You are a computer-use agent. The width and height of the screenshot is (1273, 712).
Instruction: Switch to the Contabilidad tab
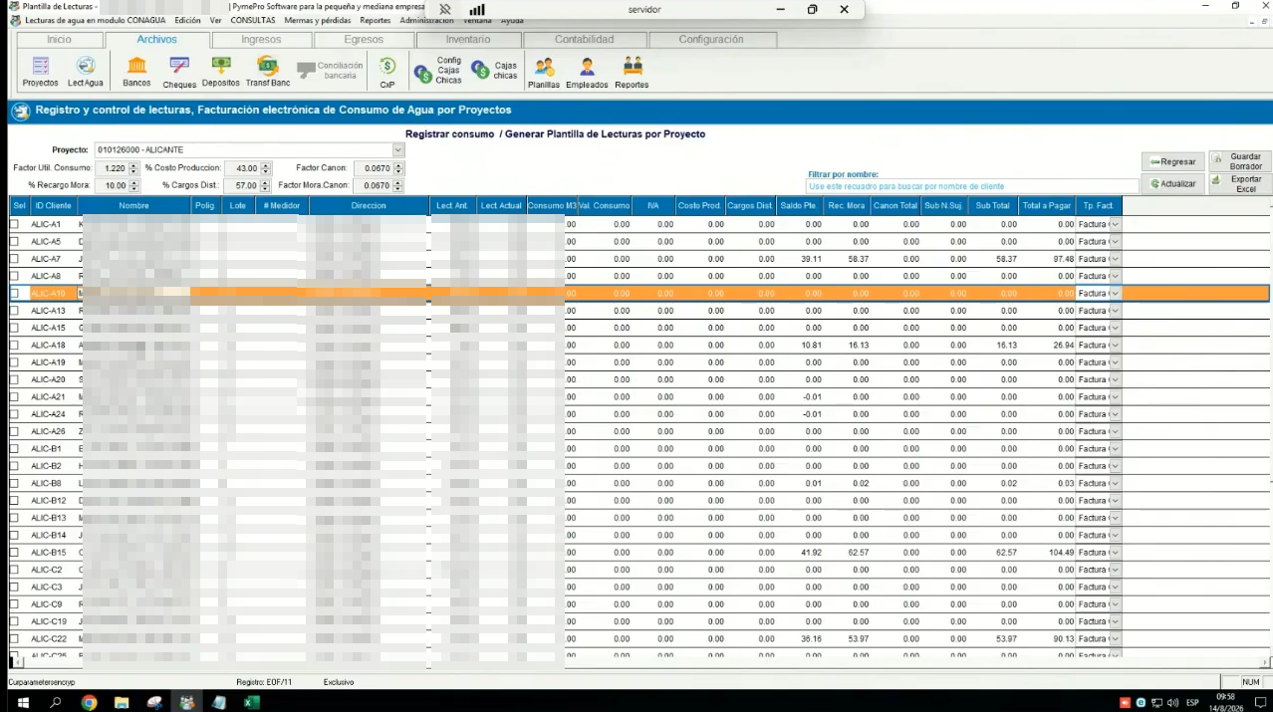point(585,40)
